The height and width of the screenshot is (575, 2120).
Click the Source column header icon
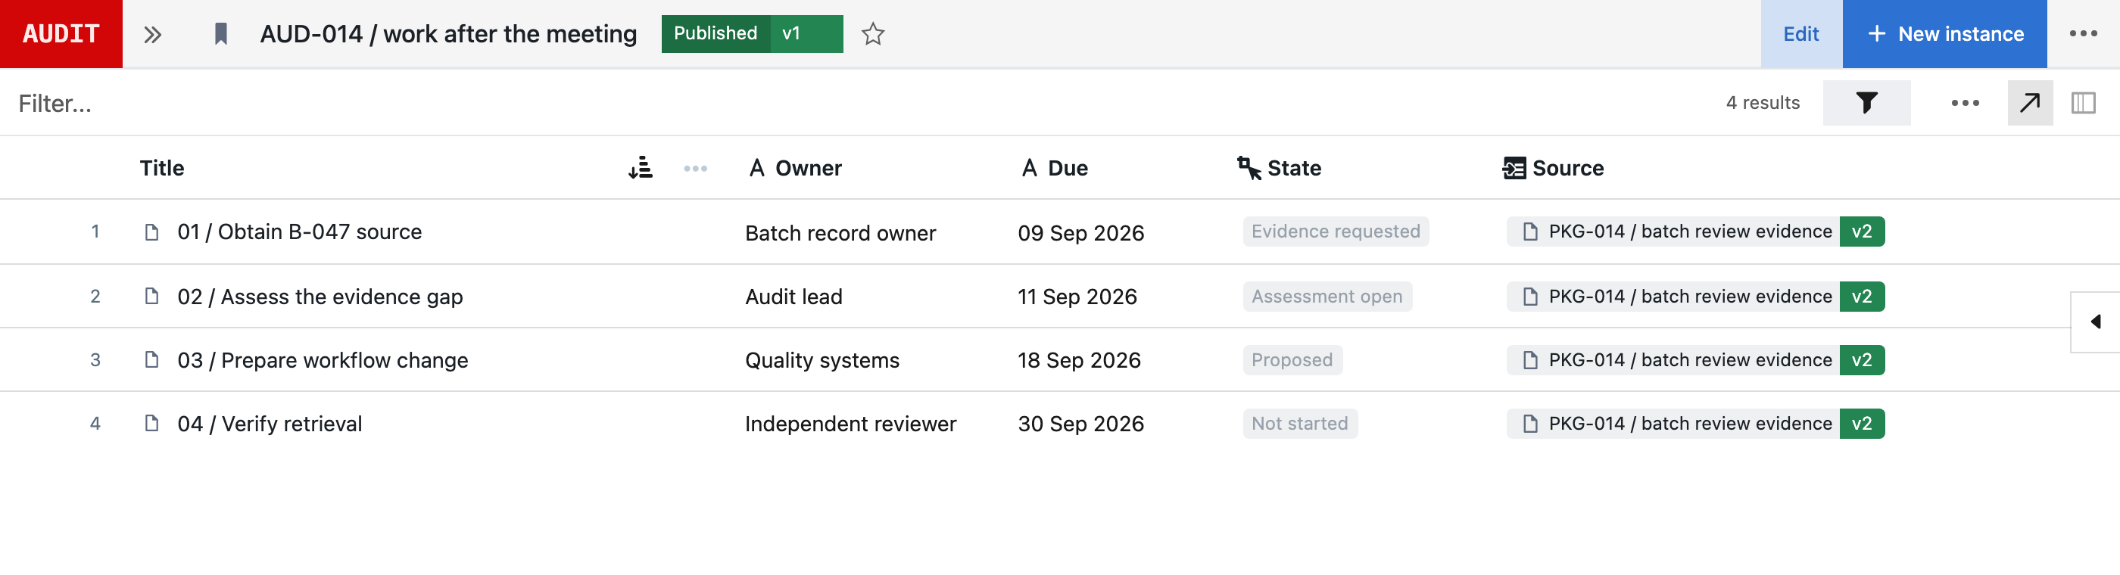click(1513, 168)
